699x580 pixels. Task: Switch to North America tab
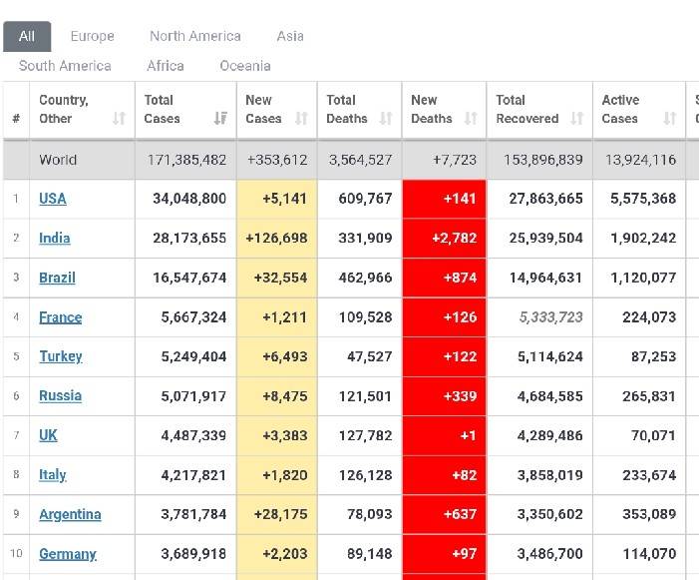tap(195, 36)
